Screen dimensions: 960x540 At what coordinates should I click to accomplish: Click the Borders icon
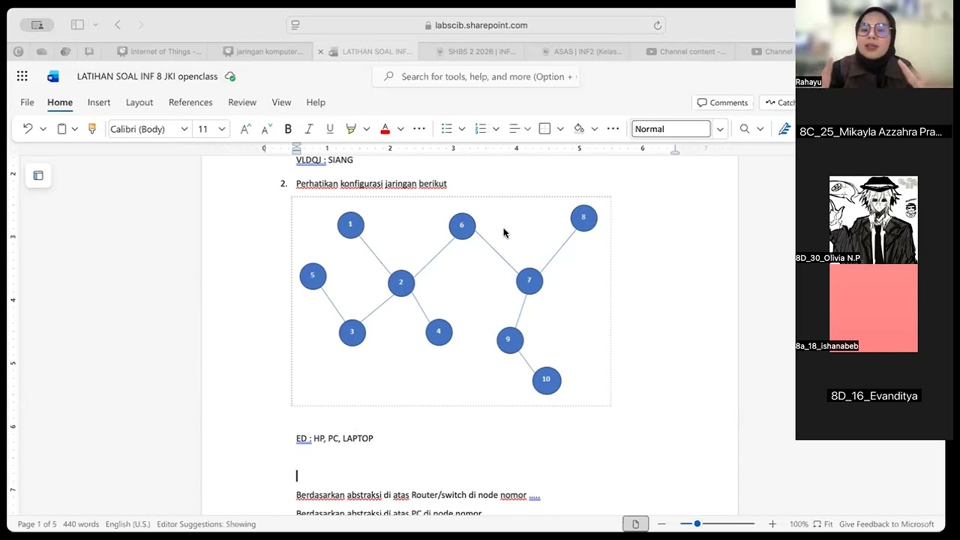[545, 129]
